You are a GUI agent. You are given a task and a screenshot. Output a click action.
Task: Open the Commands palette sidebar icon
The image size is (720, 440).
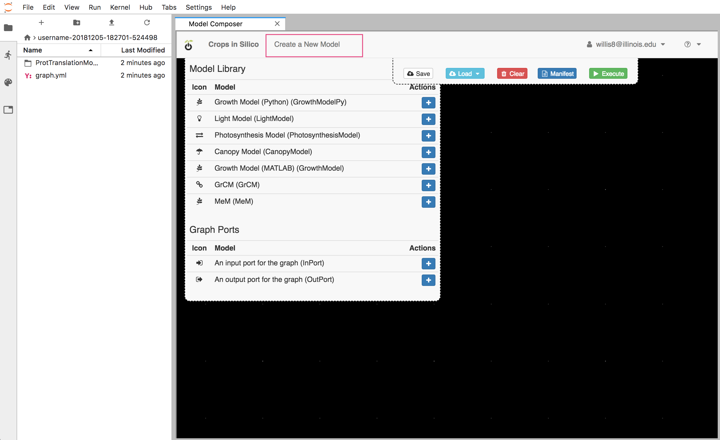point(8,82)
